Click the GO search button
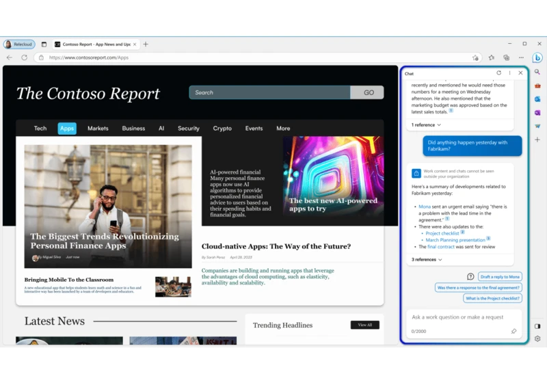This screenshot has height=383, width=547. pos(367,92)
